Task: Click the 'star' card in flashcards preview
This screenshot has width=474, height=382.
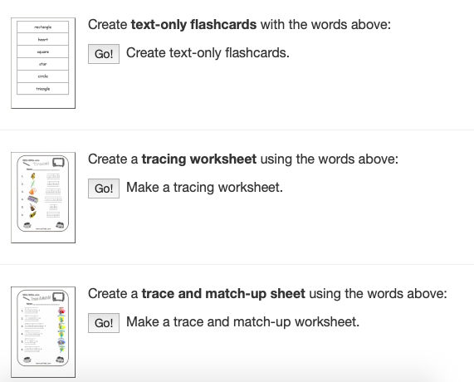Action: tap(43, 64)
